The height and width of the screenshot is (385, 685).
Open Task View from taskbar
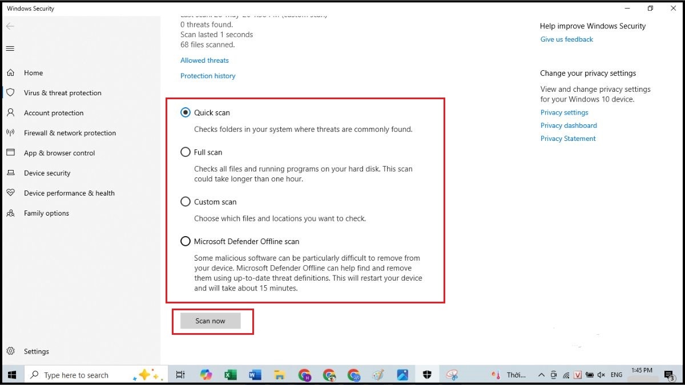coord(180,375)
